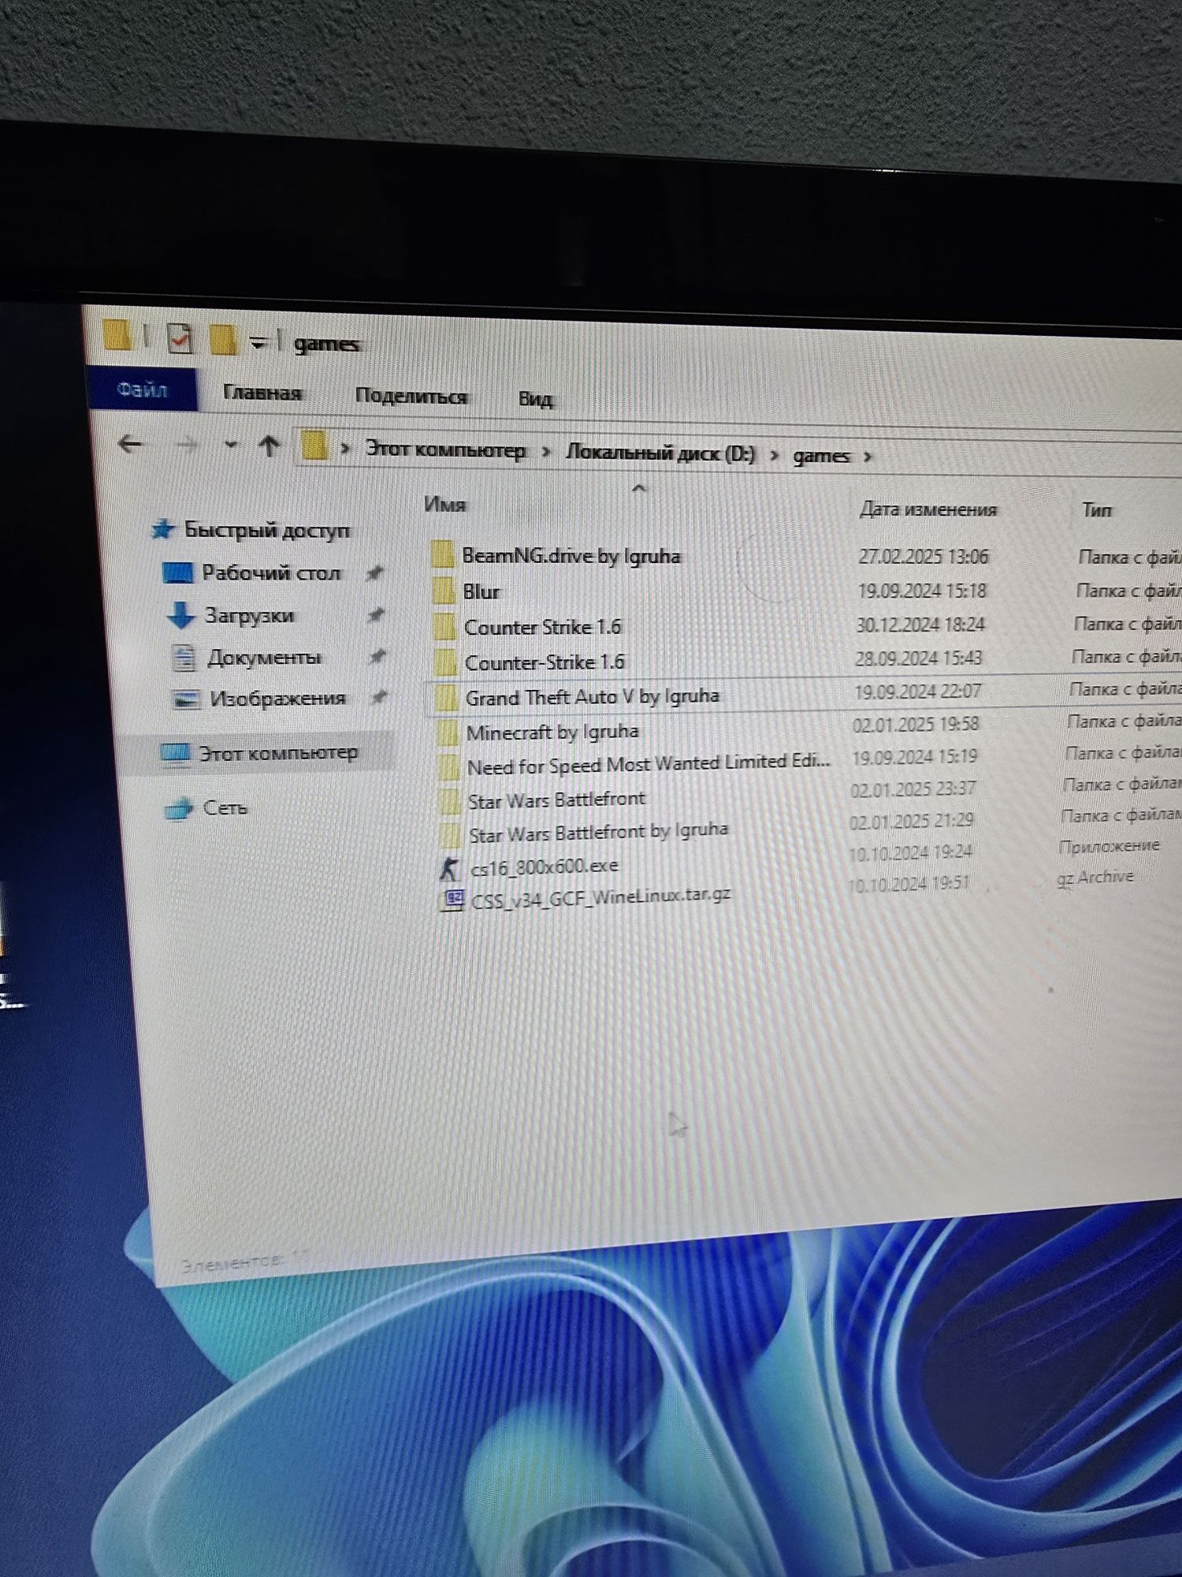
Task: Switch to the Главная ribbon tab
Action: 262,393
